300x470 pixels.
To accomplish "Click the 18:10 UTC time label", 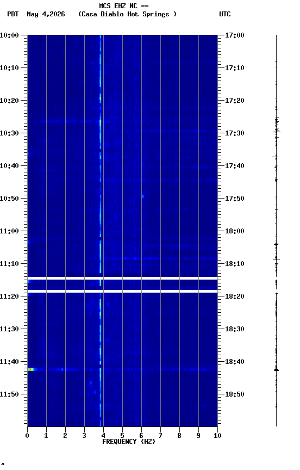I will tap(235, 264).
